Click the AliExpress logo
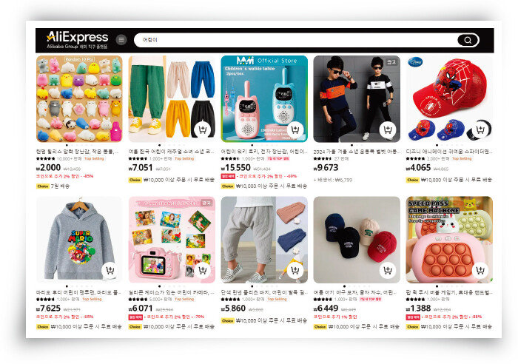The width and height of the screenshot is (518, 364). (x=77, y=40)
